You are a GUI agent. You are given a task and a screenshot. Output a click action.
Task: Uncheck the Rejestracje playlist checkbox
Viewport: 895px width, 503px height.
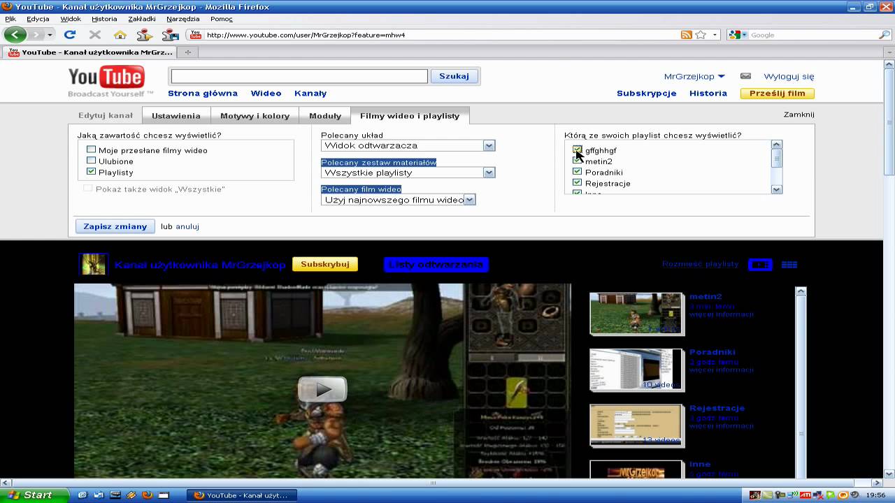577,183
